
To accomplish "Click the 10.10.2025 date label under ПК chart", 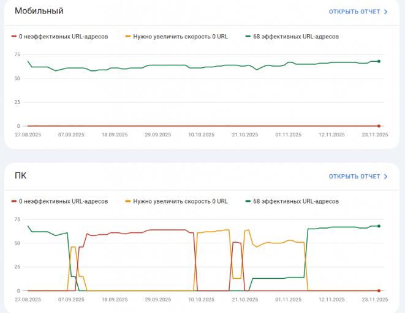I will click(x=202, y=300).
